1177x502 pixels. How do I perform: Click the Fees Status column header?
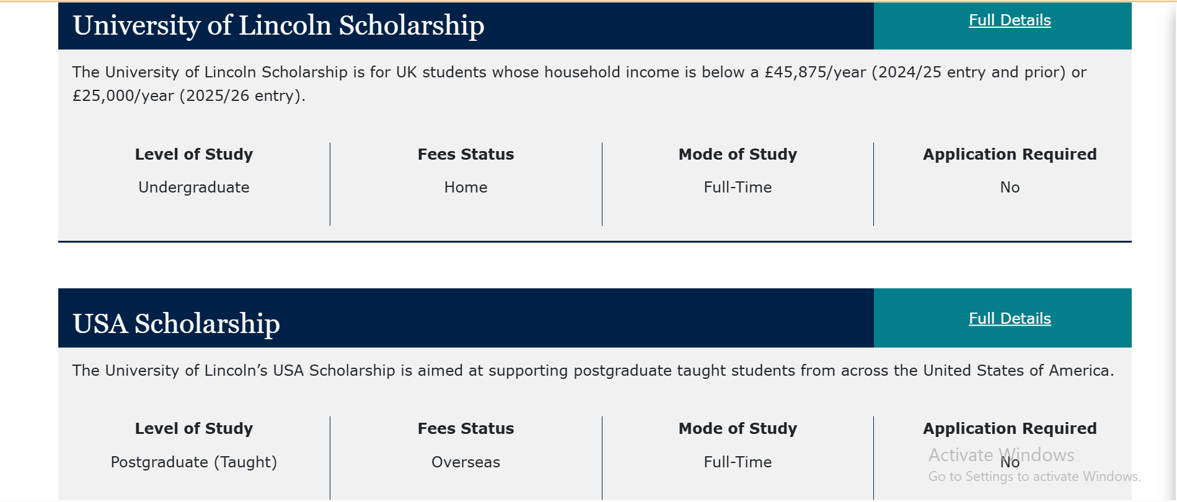pos(466,154)
